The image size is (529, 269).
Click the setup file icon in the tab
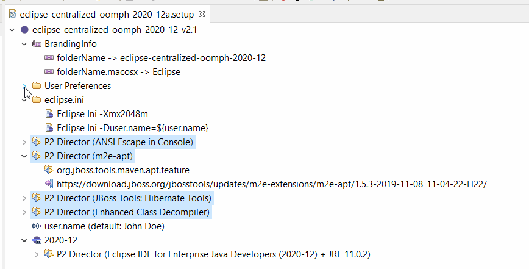(x=13, y=15)
